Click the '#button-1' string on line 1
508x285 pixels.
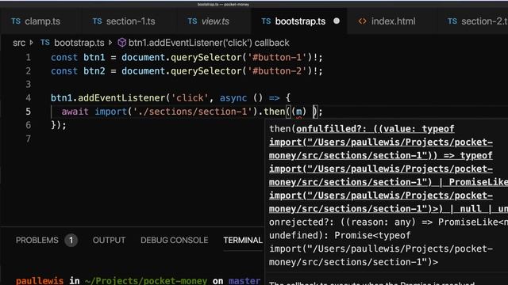[x=277, y=58]
